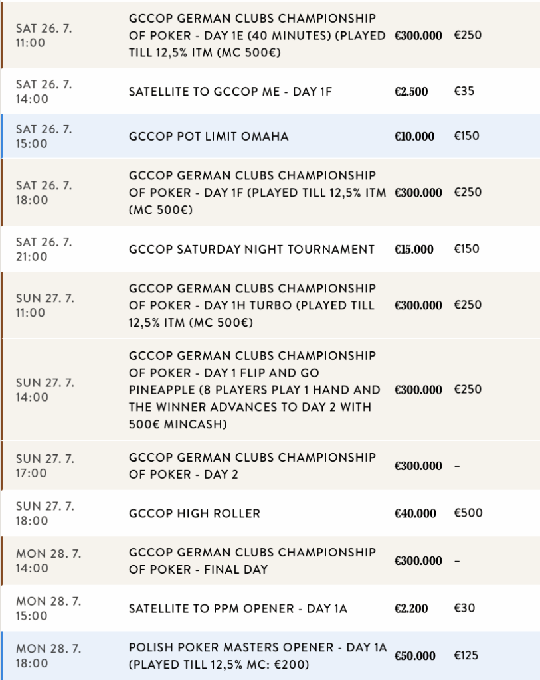
Task: Select German Clubs Championship Day 2 entry
Action: 252,466
